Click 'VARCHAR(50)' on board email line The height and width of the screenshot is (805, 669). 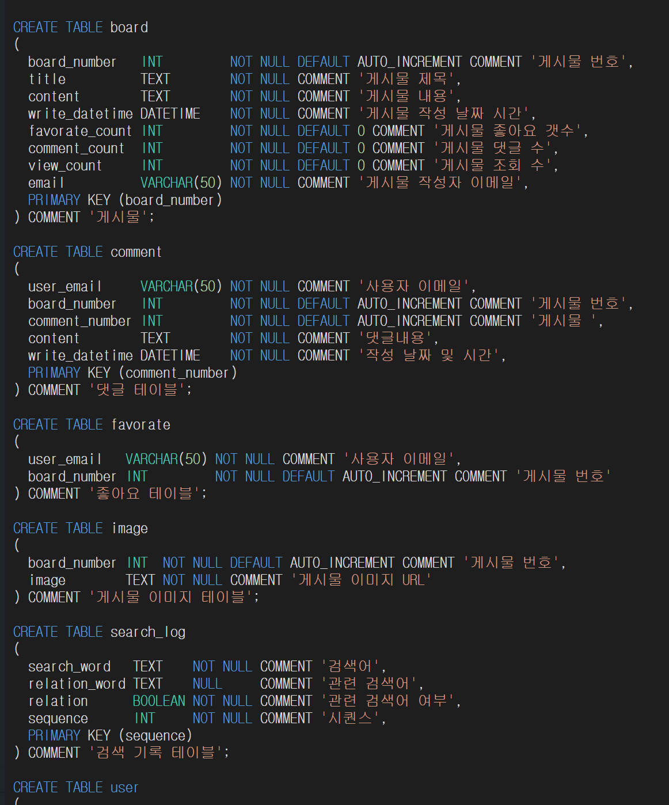tap(181, 183)
